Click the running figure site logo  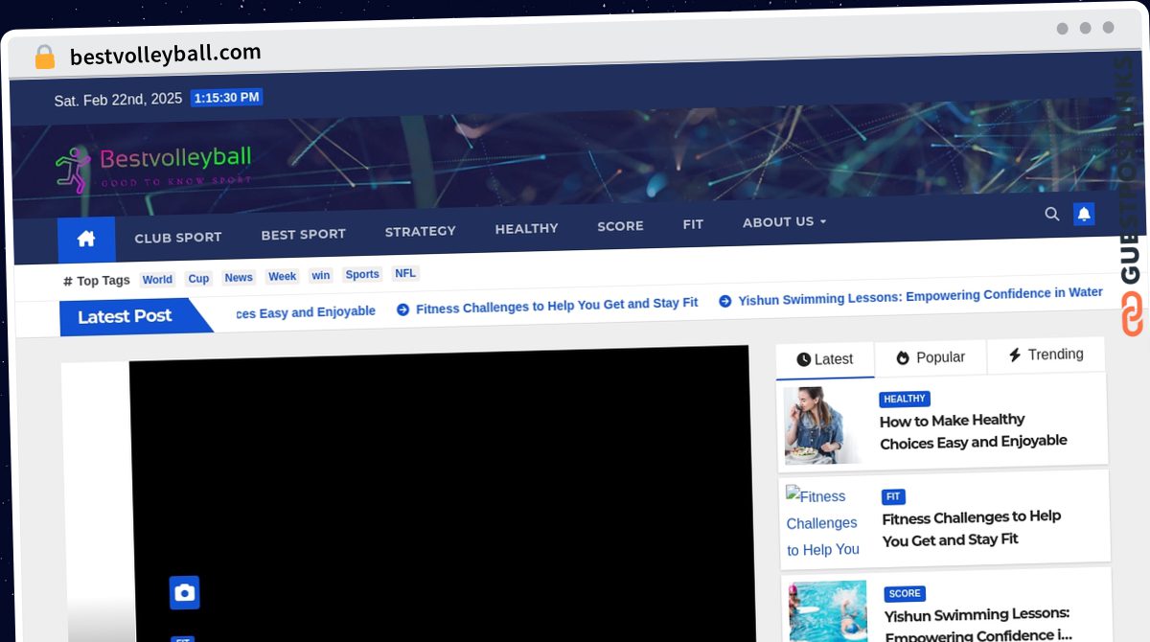tap(73, 169)
